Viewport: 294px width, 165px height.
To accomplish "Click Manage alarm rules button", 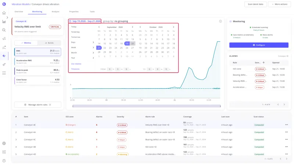I will 38,105.
